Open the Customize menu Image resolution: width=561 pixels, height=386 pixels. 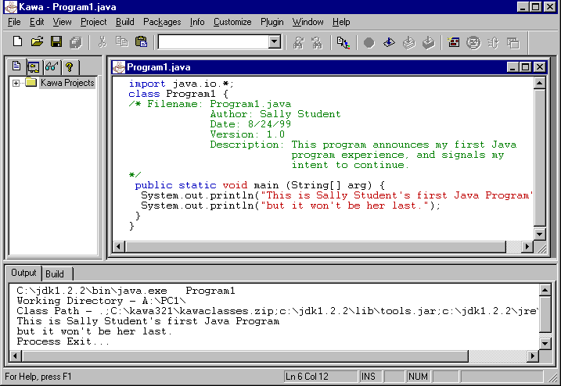click(x=232, y=22)
